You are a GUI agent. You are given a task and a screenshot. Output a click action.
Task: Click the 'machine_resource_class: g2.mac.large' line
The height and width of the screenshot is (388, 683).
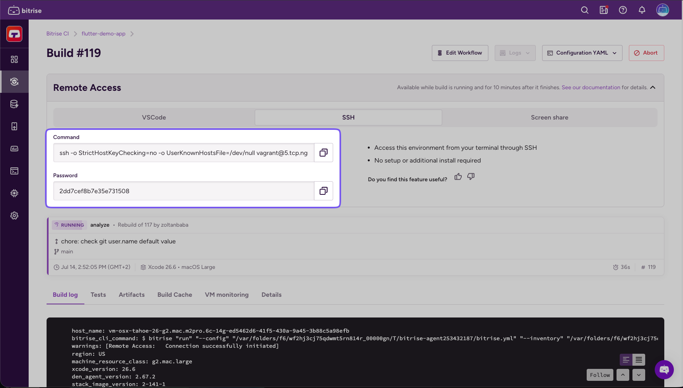click(132, 361)
